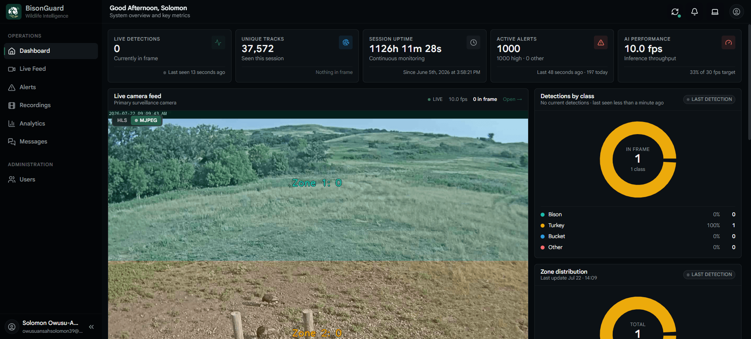Open Dashboard in the sidebar
The width and height of the screenshot is (751, 339).
pos(51,51)
